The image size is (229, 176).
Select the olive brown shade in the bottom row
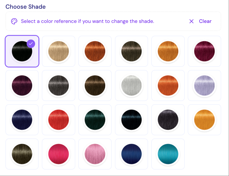tap(22, 154)
